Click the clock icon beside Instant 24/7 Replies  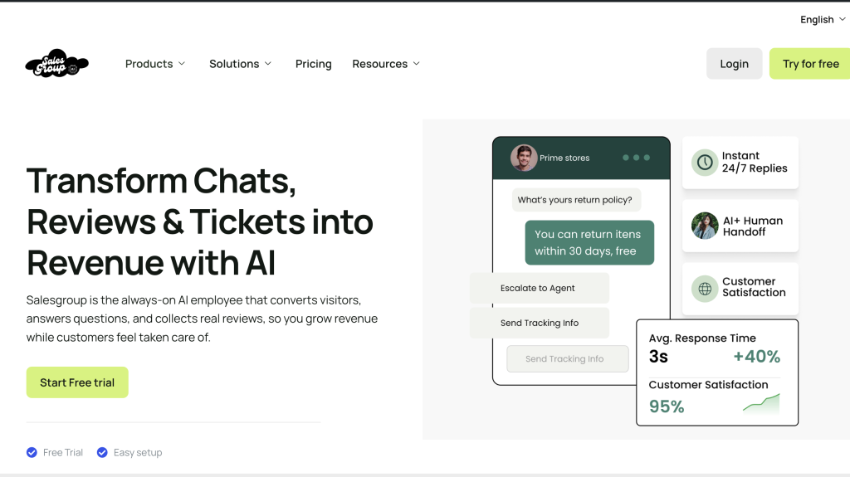[x=705, y=162]
